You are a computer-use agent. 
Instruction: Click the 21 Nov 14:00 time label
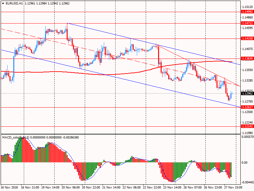111,187
